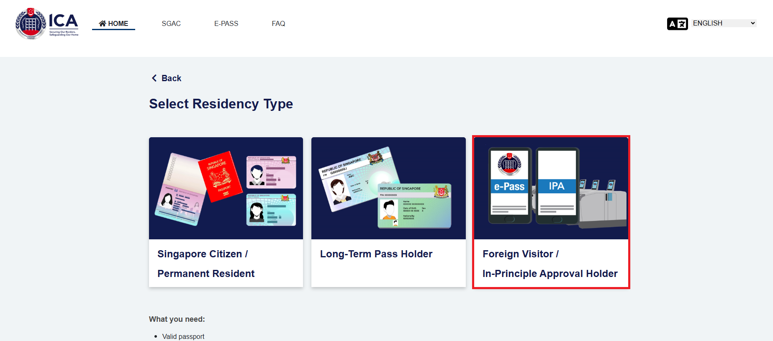Click the Long-Term Pass card image
773x341 pixels.
pos(388,188)
